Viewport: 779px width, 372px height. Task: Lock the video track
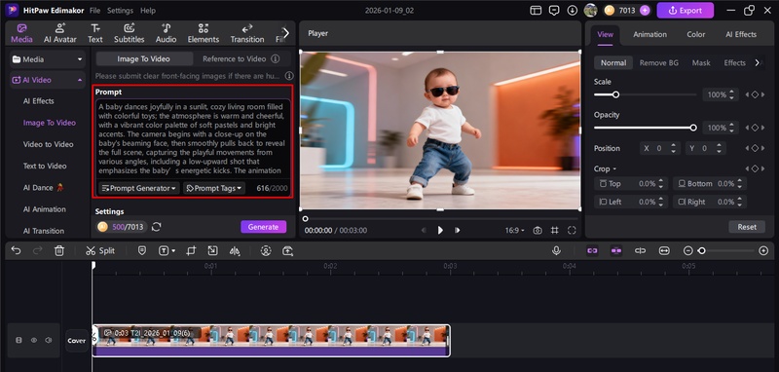click(x=19, y=340)
